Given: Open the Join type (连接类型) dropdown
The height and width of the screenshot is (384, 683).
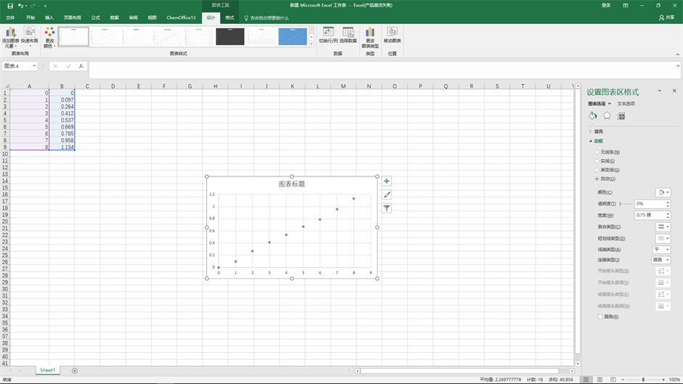Looking at the screenshot, I should tap(661, 260).
